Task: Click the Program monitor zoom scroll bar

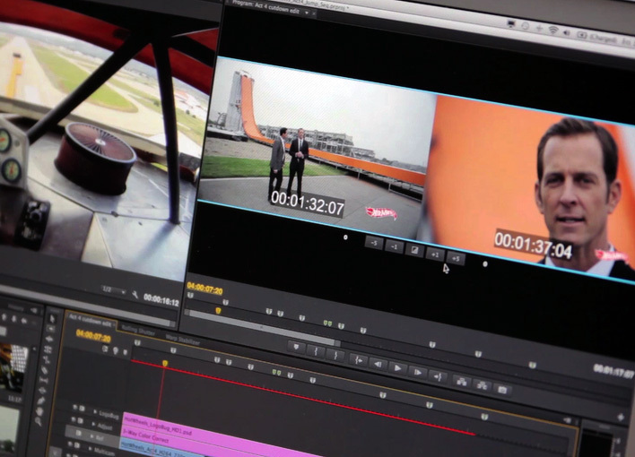Action: tap(263, 328)
